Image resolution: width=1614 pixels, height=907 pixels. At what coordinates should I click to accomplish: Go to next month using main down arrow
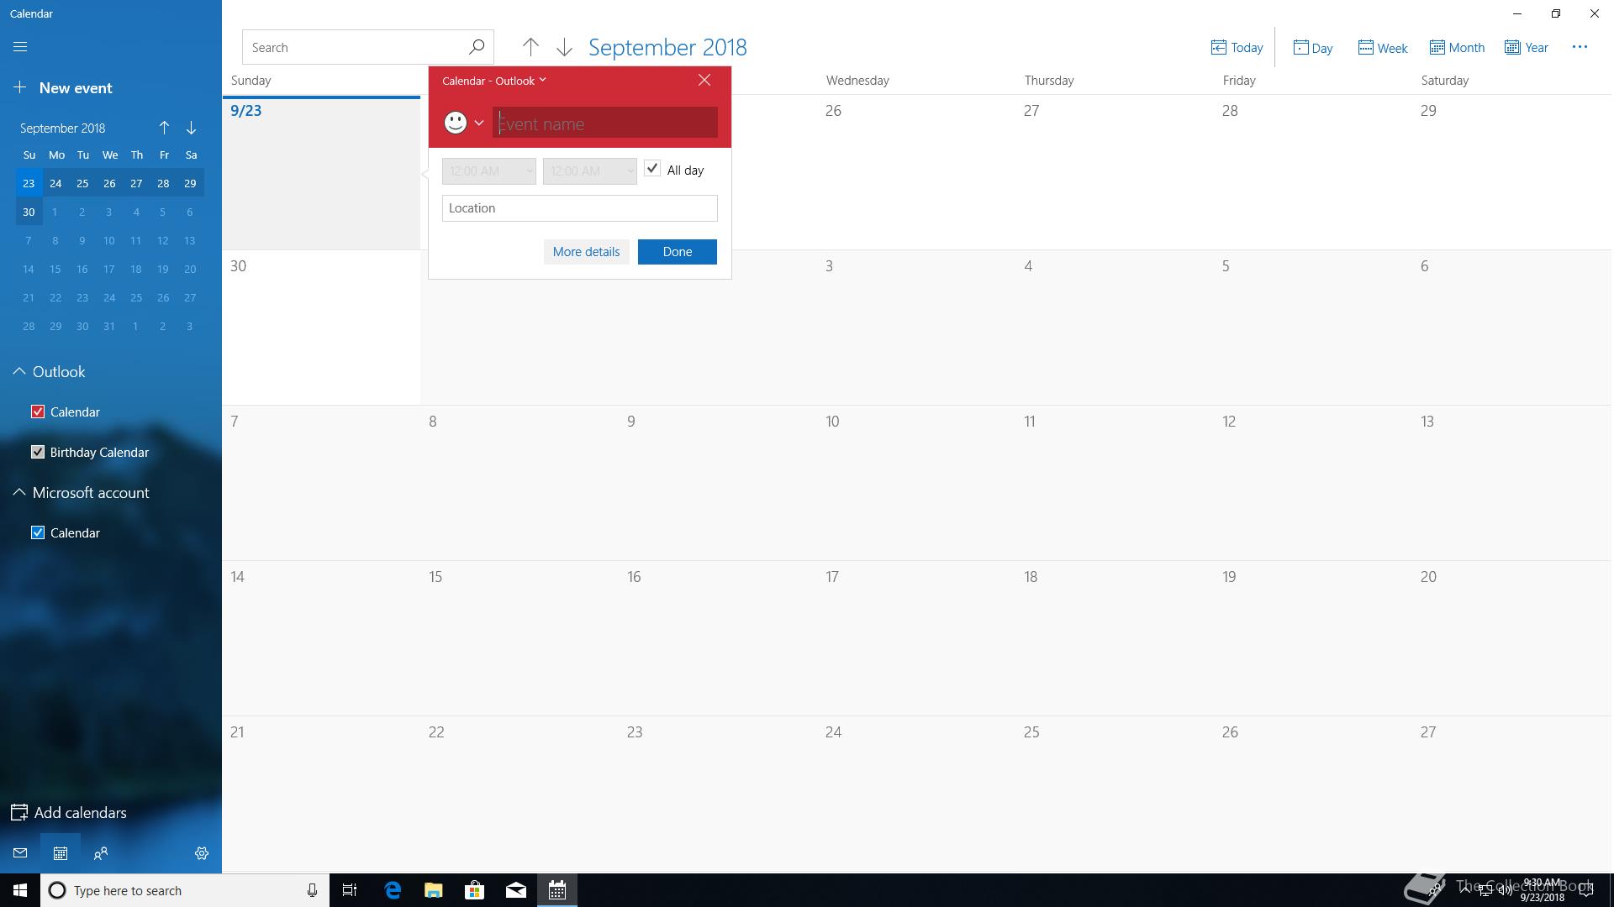[564, 47]
